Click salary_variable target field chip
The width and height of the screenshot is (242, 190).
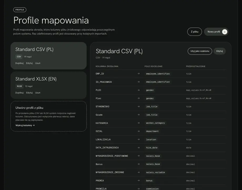click(x=155, y=172)
